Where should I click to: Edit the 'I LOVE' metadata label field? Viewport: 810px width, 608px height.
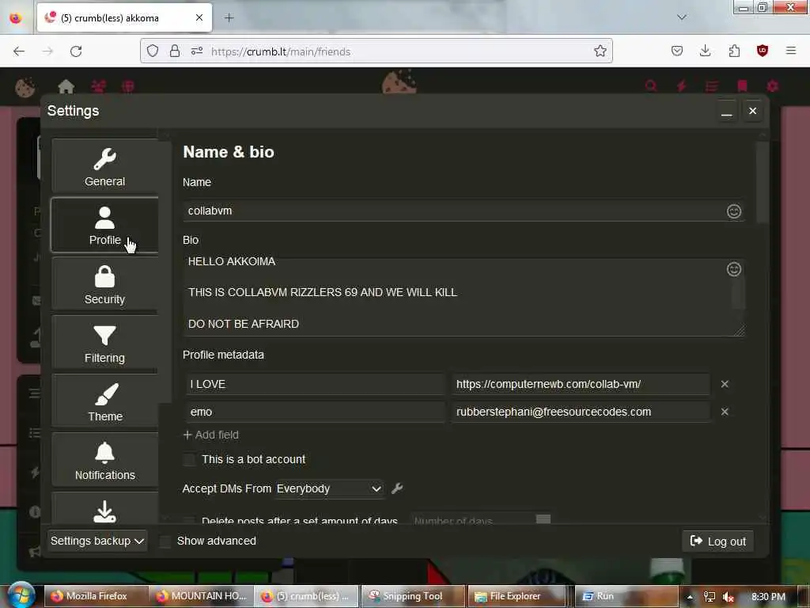pyautogui.click(x=315, y=384)
